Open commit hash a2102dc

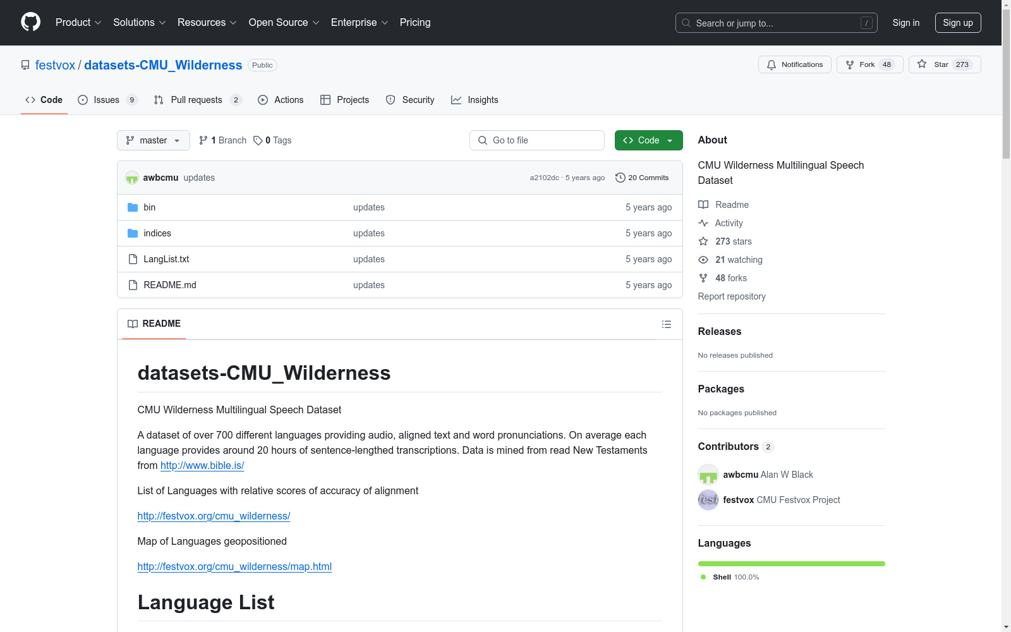[544, 178]
